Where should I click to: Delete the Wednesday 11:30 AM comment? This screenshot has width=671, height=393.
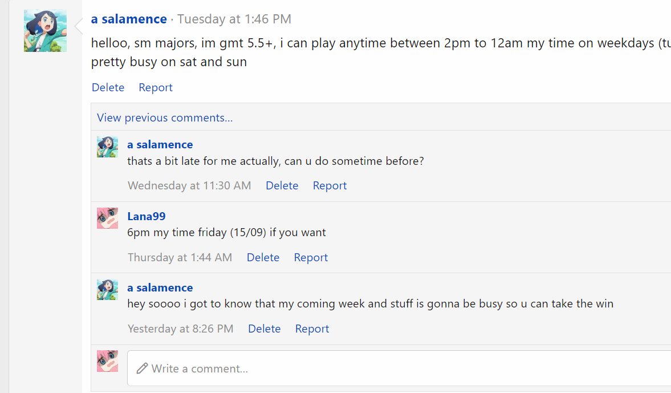pos(282,185)
